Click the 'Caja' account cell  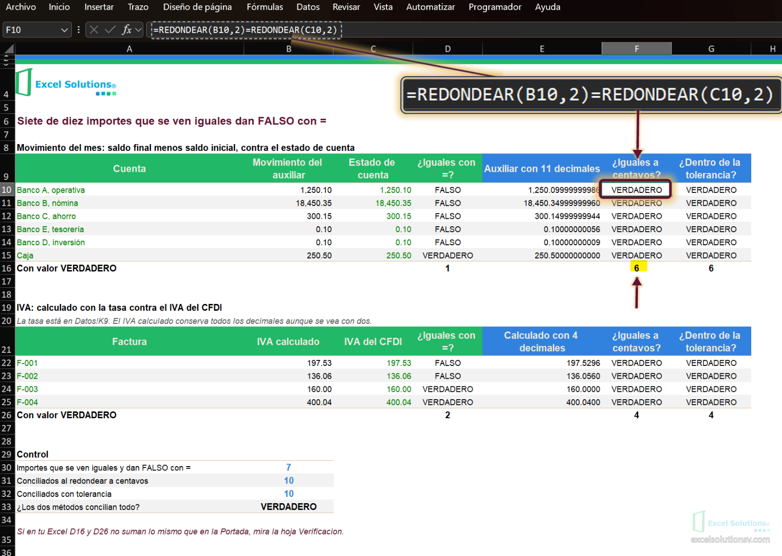coord(130,255)
